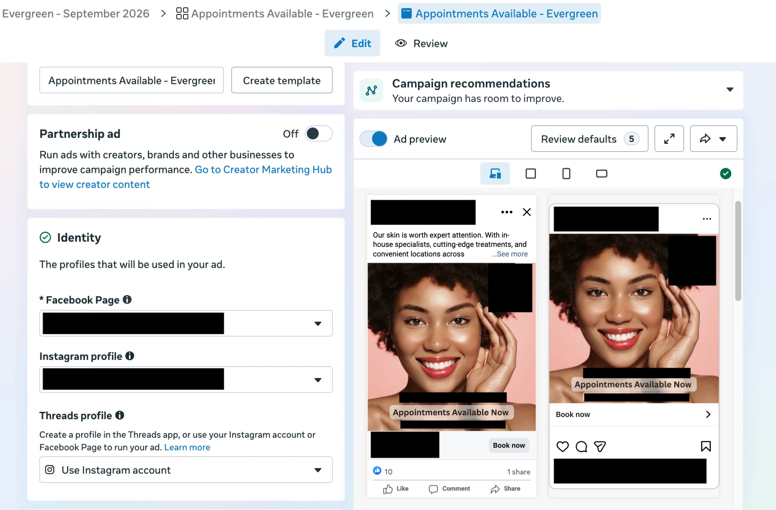Click the Instagram send share icon
Image resolution: width=776 pixels, height=510 pixels.
pos(600,446)
